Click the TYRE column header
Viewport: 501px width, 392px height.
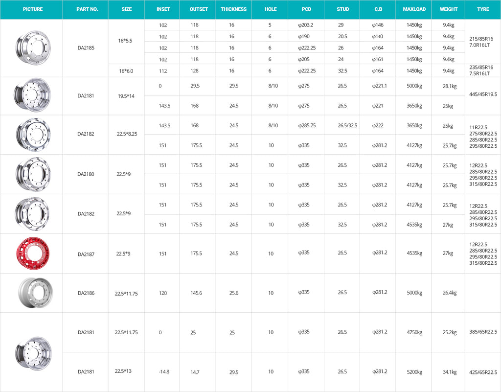pos(483,9)
